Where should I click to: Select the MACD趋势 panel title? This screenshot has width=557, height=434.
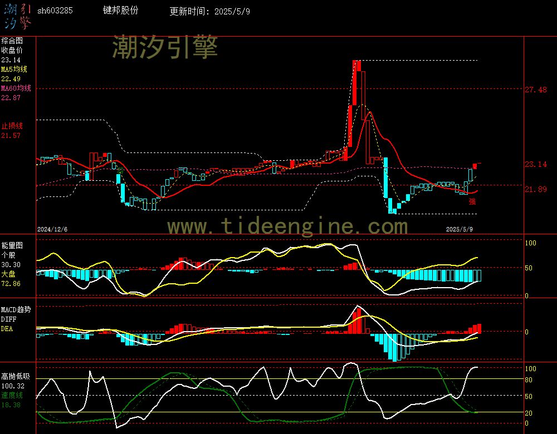(16, 309)
